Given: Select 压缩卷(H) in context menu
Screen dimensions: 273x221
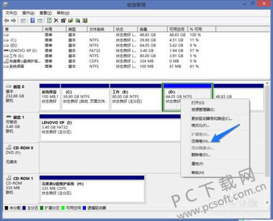Looking at the screenshot, I should 200,141.
